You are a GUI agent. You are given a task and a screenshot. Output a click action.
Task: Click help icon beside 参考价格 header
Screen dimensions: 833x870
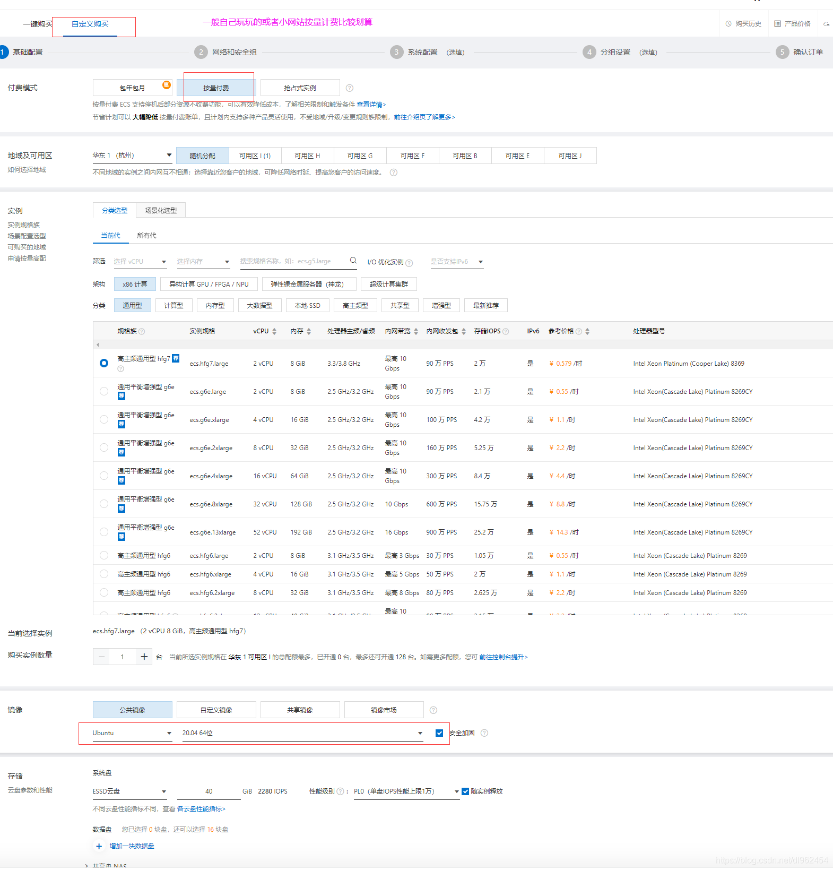coord(579,331)
